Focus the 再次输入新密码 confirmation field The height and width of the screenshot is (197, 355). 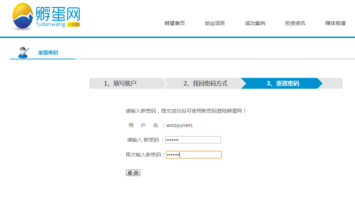coord(194,155)
